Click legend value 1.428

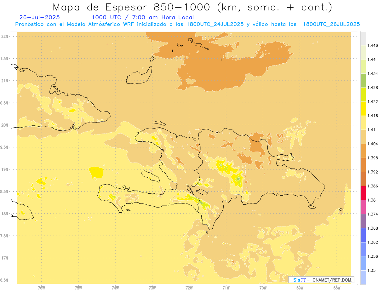point(373,88)
